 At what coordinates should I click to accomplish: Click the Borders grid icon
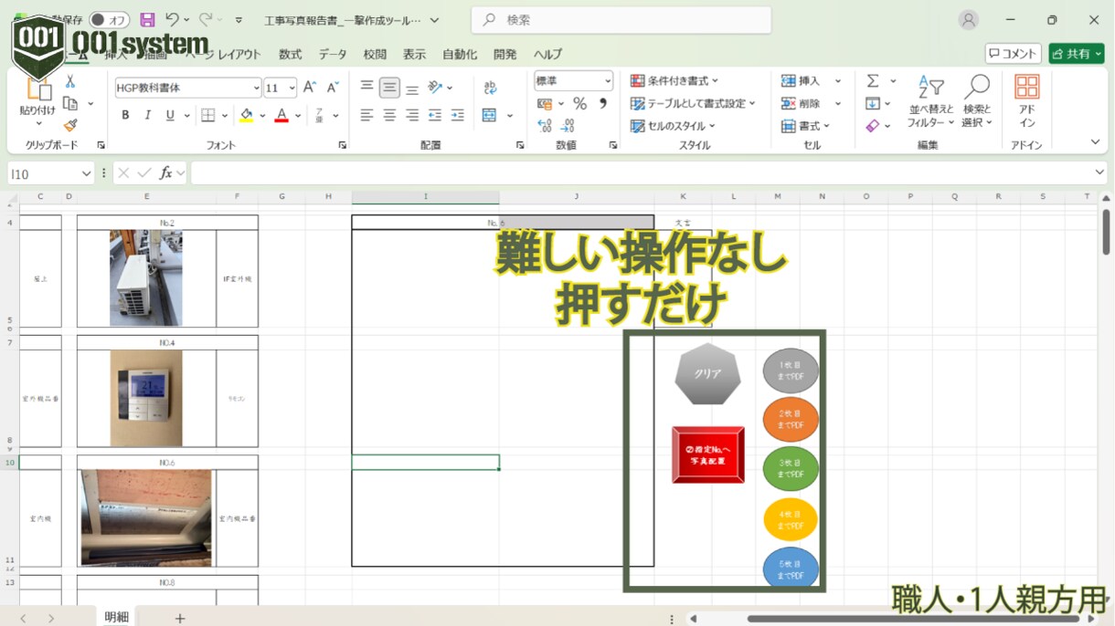(208, 115)
